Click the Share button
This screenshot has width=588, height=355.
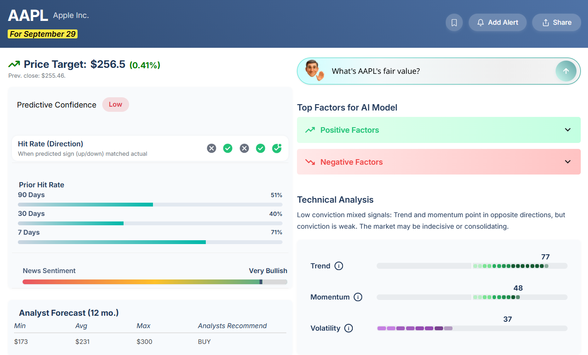(556, 23)
